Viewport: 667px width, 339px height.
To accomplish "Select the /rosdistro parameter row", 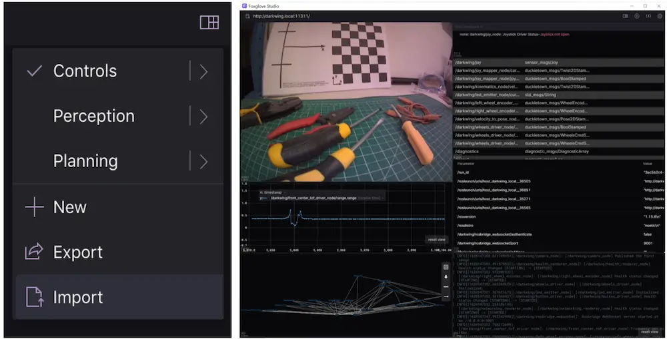I will point(559,226).
